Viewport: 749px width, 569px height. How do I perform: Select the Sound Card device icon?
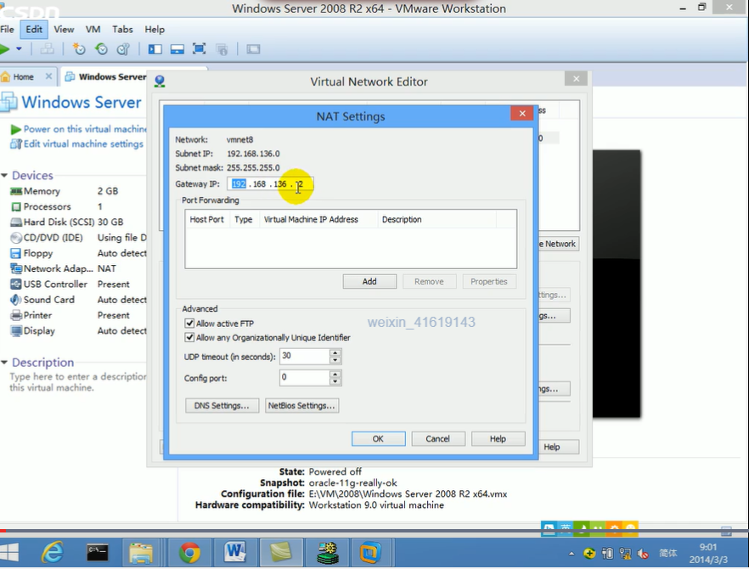click(x=16, y=300)
